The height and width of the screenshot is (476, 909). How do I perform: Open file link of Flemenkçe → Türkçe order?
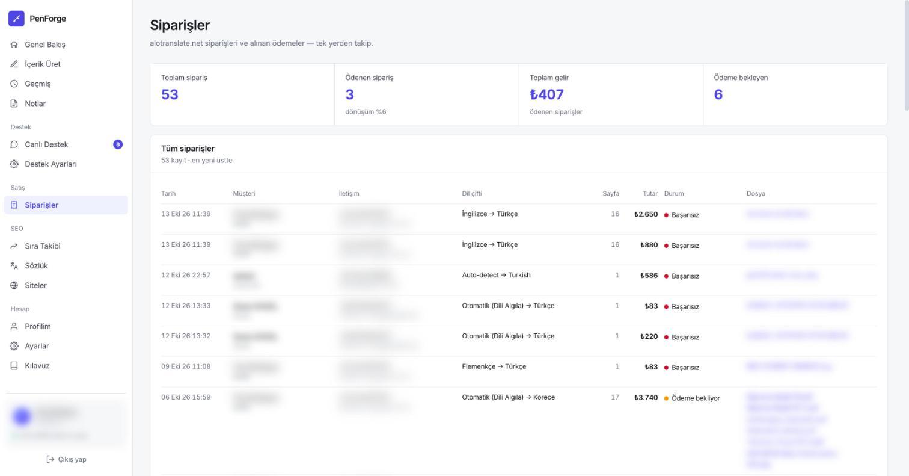[789, 366]
